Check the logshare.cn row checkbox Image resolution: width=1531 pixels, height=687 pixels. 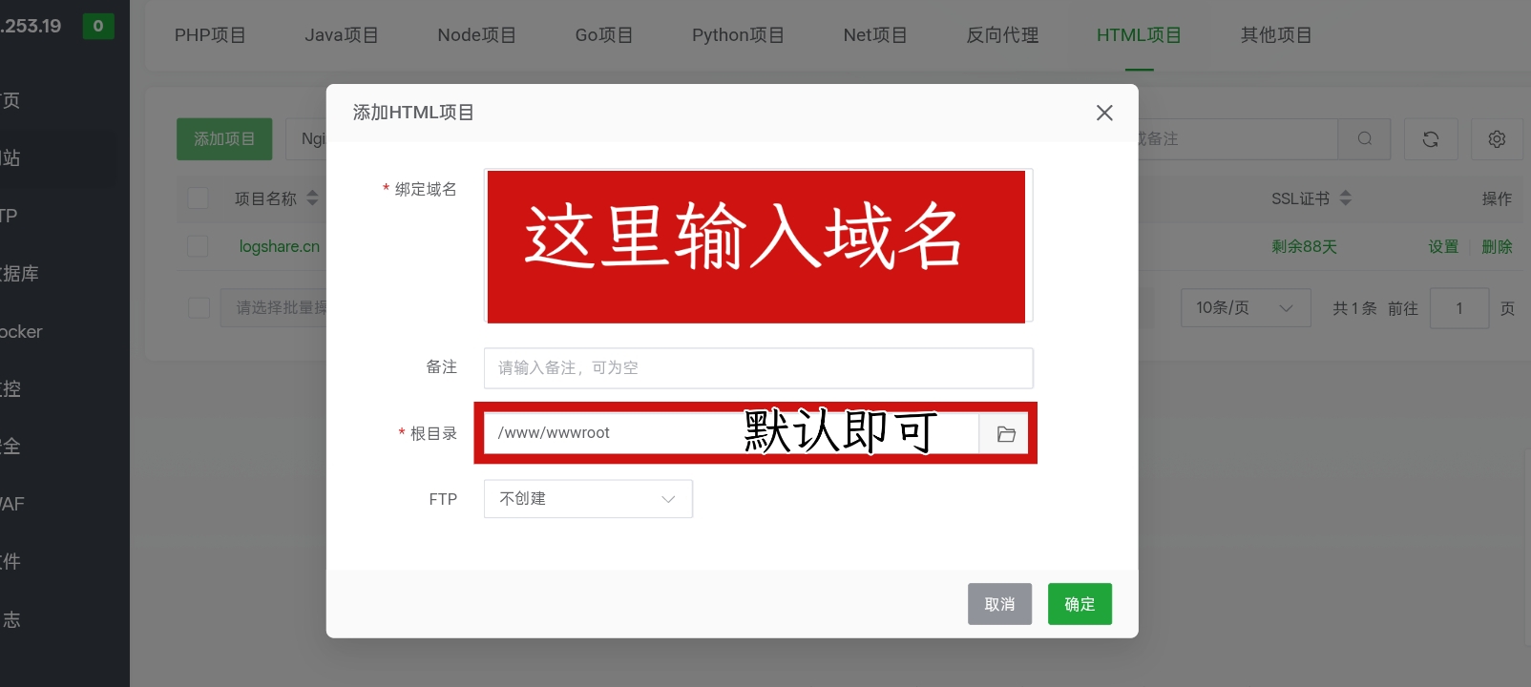pos(199,246)
